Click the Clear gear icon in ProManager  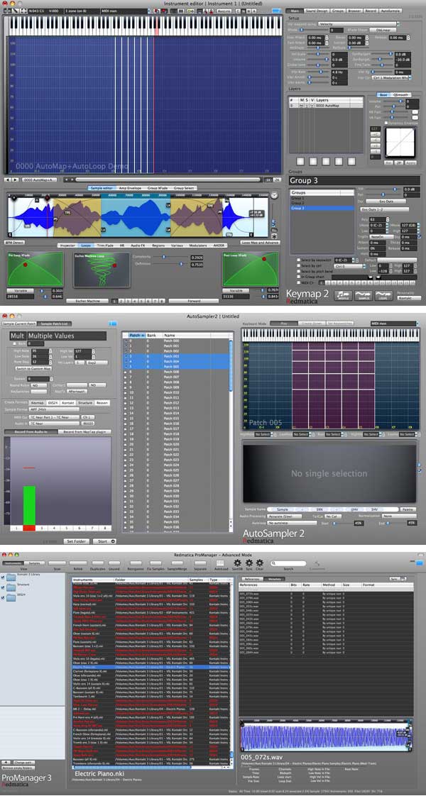click(259, 563)
